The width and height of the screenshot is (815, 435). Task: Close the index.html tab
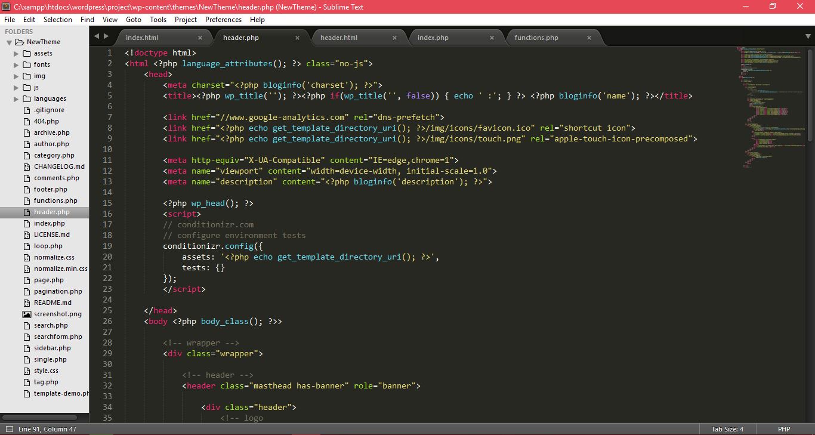point(200,37)
